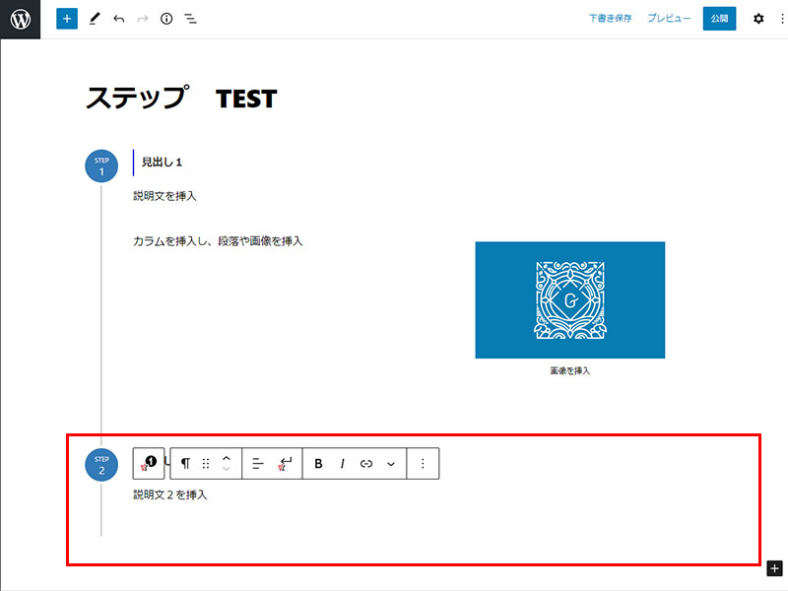
Task: Click the Gutenberg image in the column
Action: coord(569,299)
